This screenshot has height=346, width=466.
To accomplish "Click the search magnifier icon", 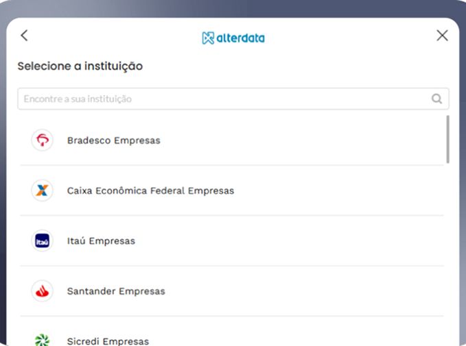I will coord(436,99).
